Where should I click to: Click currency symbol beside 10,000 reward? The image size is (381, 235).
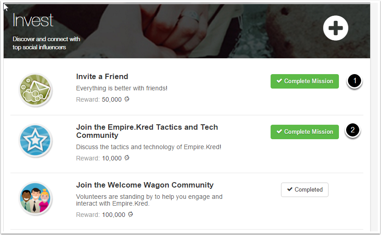pyautogui.click(x=127, y=158)
